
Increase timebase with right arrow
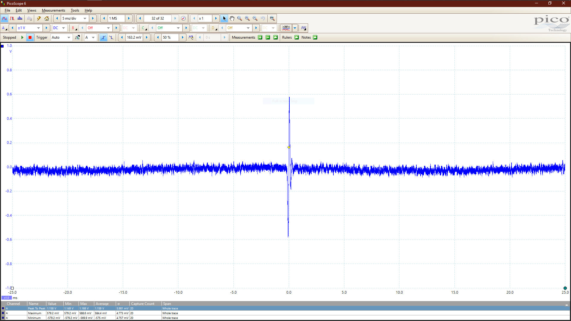93,18
